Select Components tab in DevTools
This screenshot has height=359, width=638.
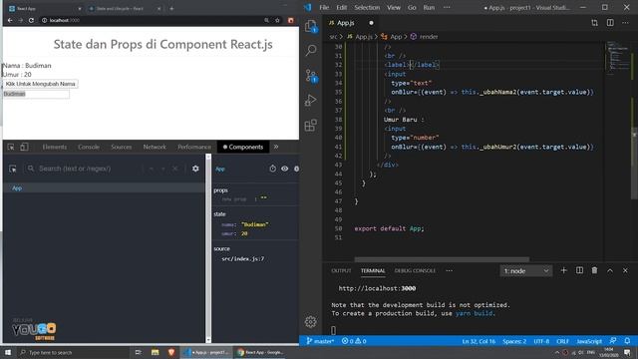click(243, 147)
